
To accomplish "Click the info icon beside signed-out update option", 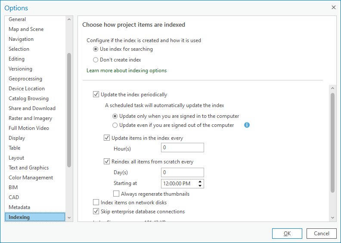I will pos(247,125).
